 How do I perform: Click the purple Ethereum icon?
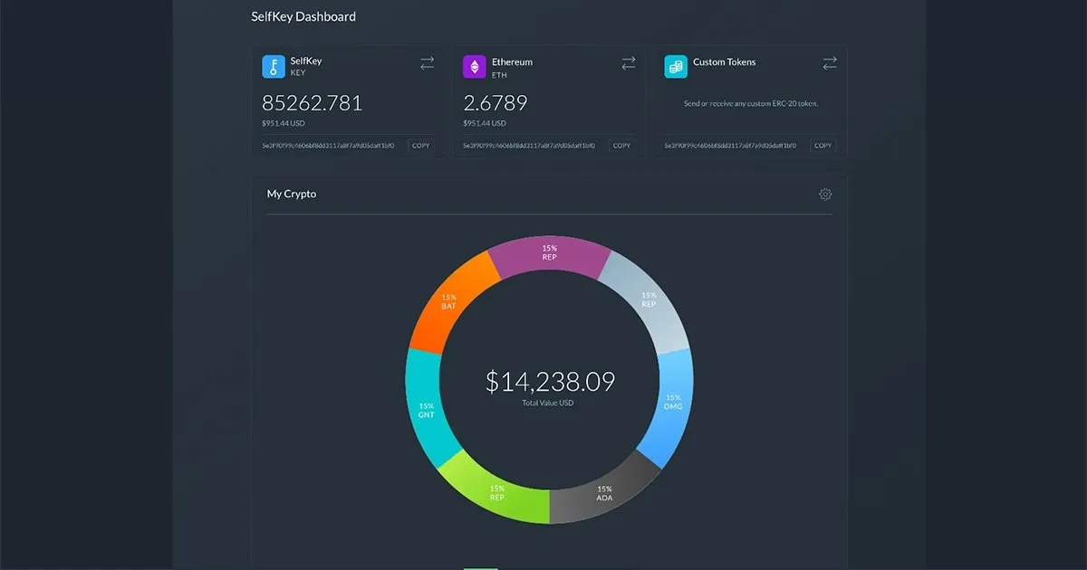tap(475, 67)
